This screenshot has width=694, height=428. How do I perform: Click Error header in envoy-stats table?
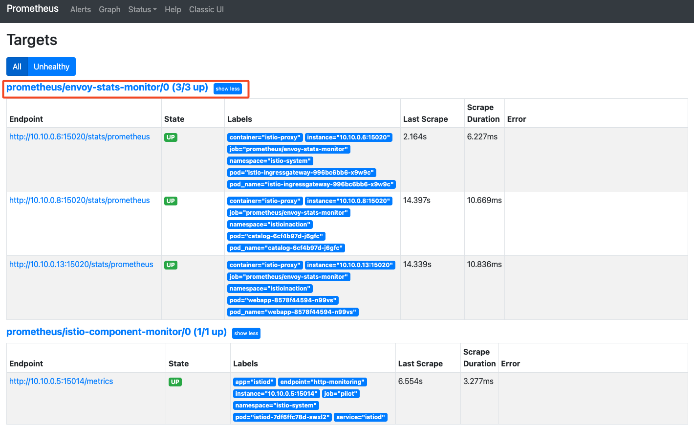click(x=517, y=119)
